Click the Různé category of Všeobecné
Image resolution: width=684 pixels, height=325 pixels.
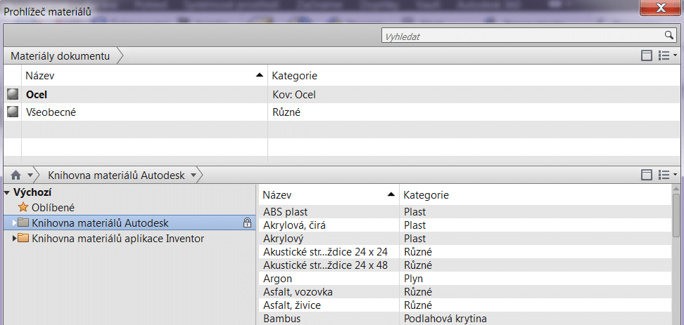tap(286, 112)
